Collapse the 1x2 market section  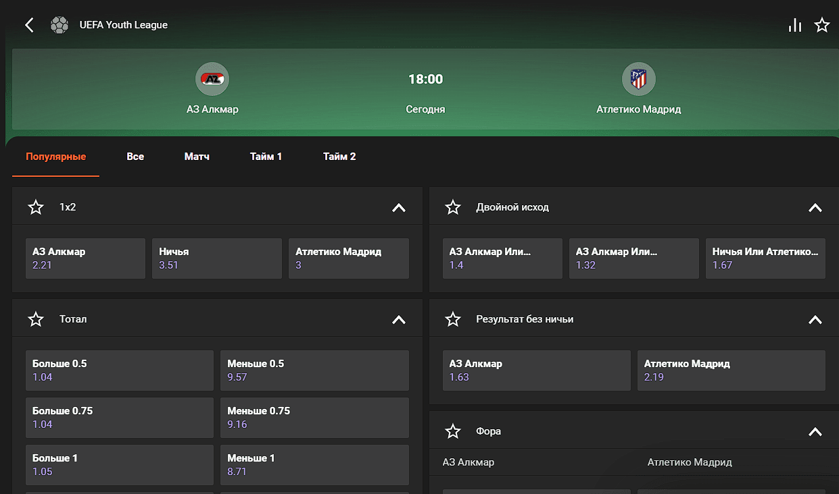(x=399, y=208)
